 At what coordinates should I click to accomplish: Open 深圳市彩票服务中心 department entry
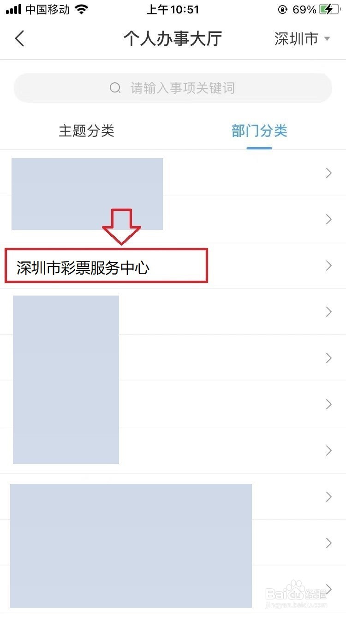[x=173, y=265]
